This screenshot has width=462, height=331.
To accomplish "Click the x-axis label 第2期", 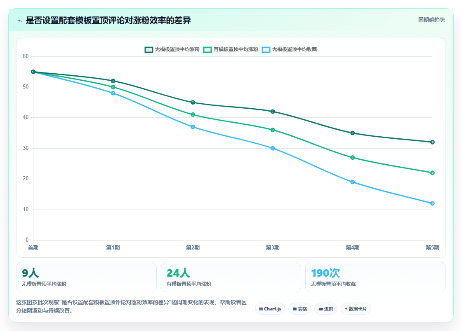I will (x=193, y=247).
